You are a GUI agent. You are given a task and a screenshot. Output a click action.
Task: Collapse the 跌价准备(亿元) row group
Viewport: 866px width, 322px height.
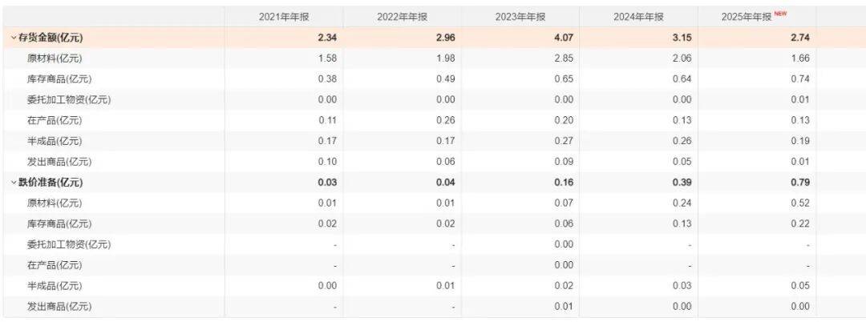click(14, 183)
